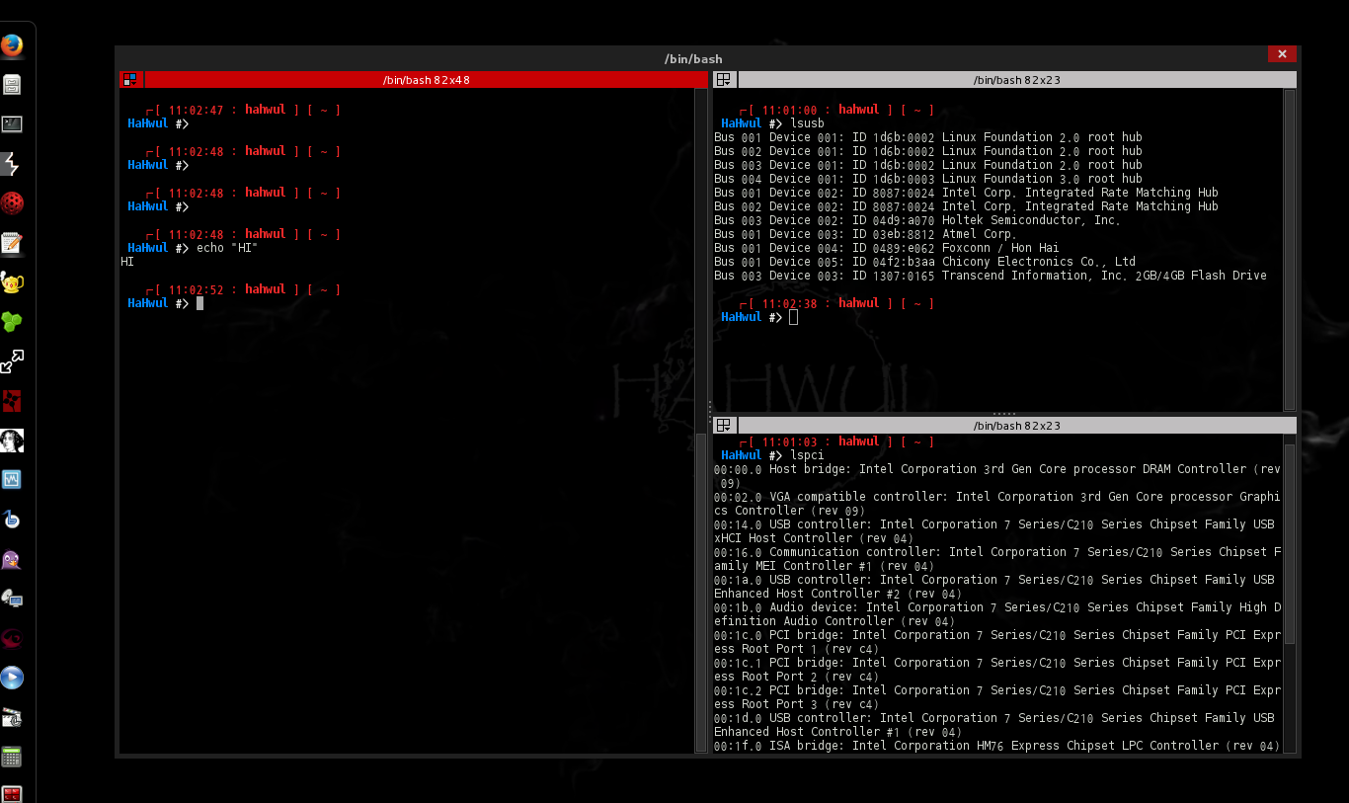Click the red '/bin/bash 82x48' title bar
This screenshot has height=803, width=1349.
pyautogui.click(x=426, y=80)
